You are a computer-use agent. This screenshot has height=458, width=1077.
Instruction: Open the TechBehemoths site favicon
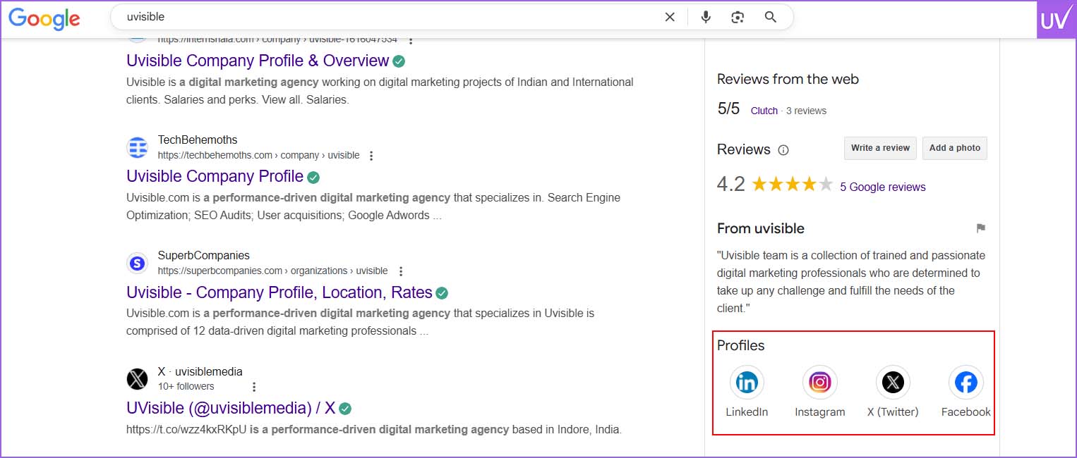(137, 148)
